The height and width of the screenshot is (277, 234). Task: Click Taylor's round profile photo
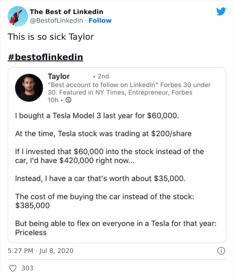[29, 88]
